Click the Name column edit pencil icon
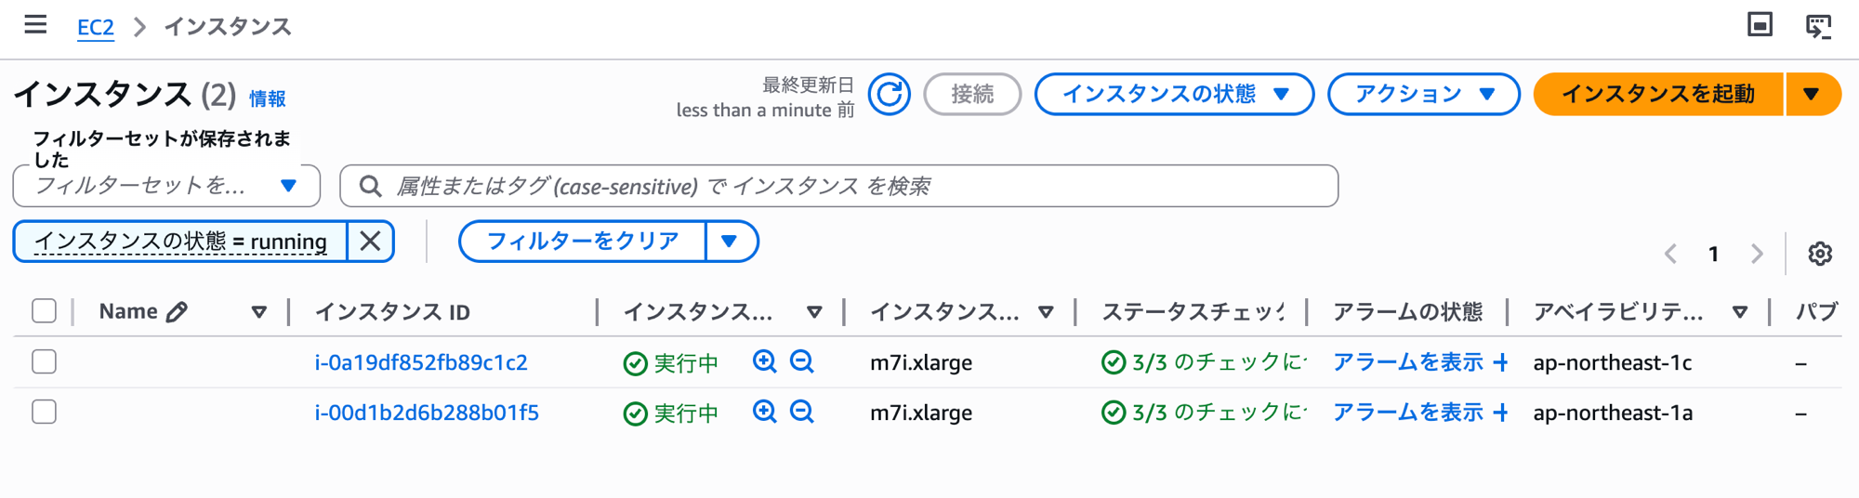1859x498 pixels. [177, 312]
